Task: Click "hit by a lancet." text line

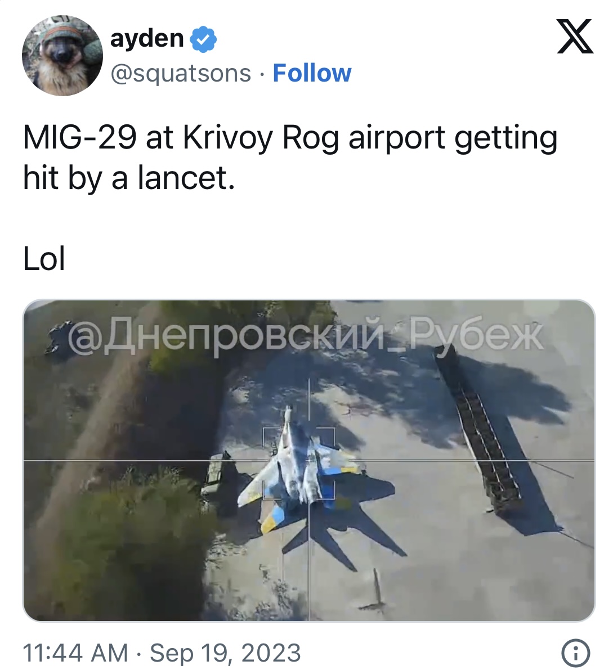Action: 129,178
